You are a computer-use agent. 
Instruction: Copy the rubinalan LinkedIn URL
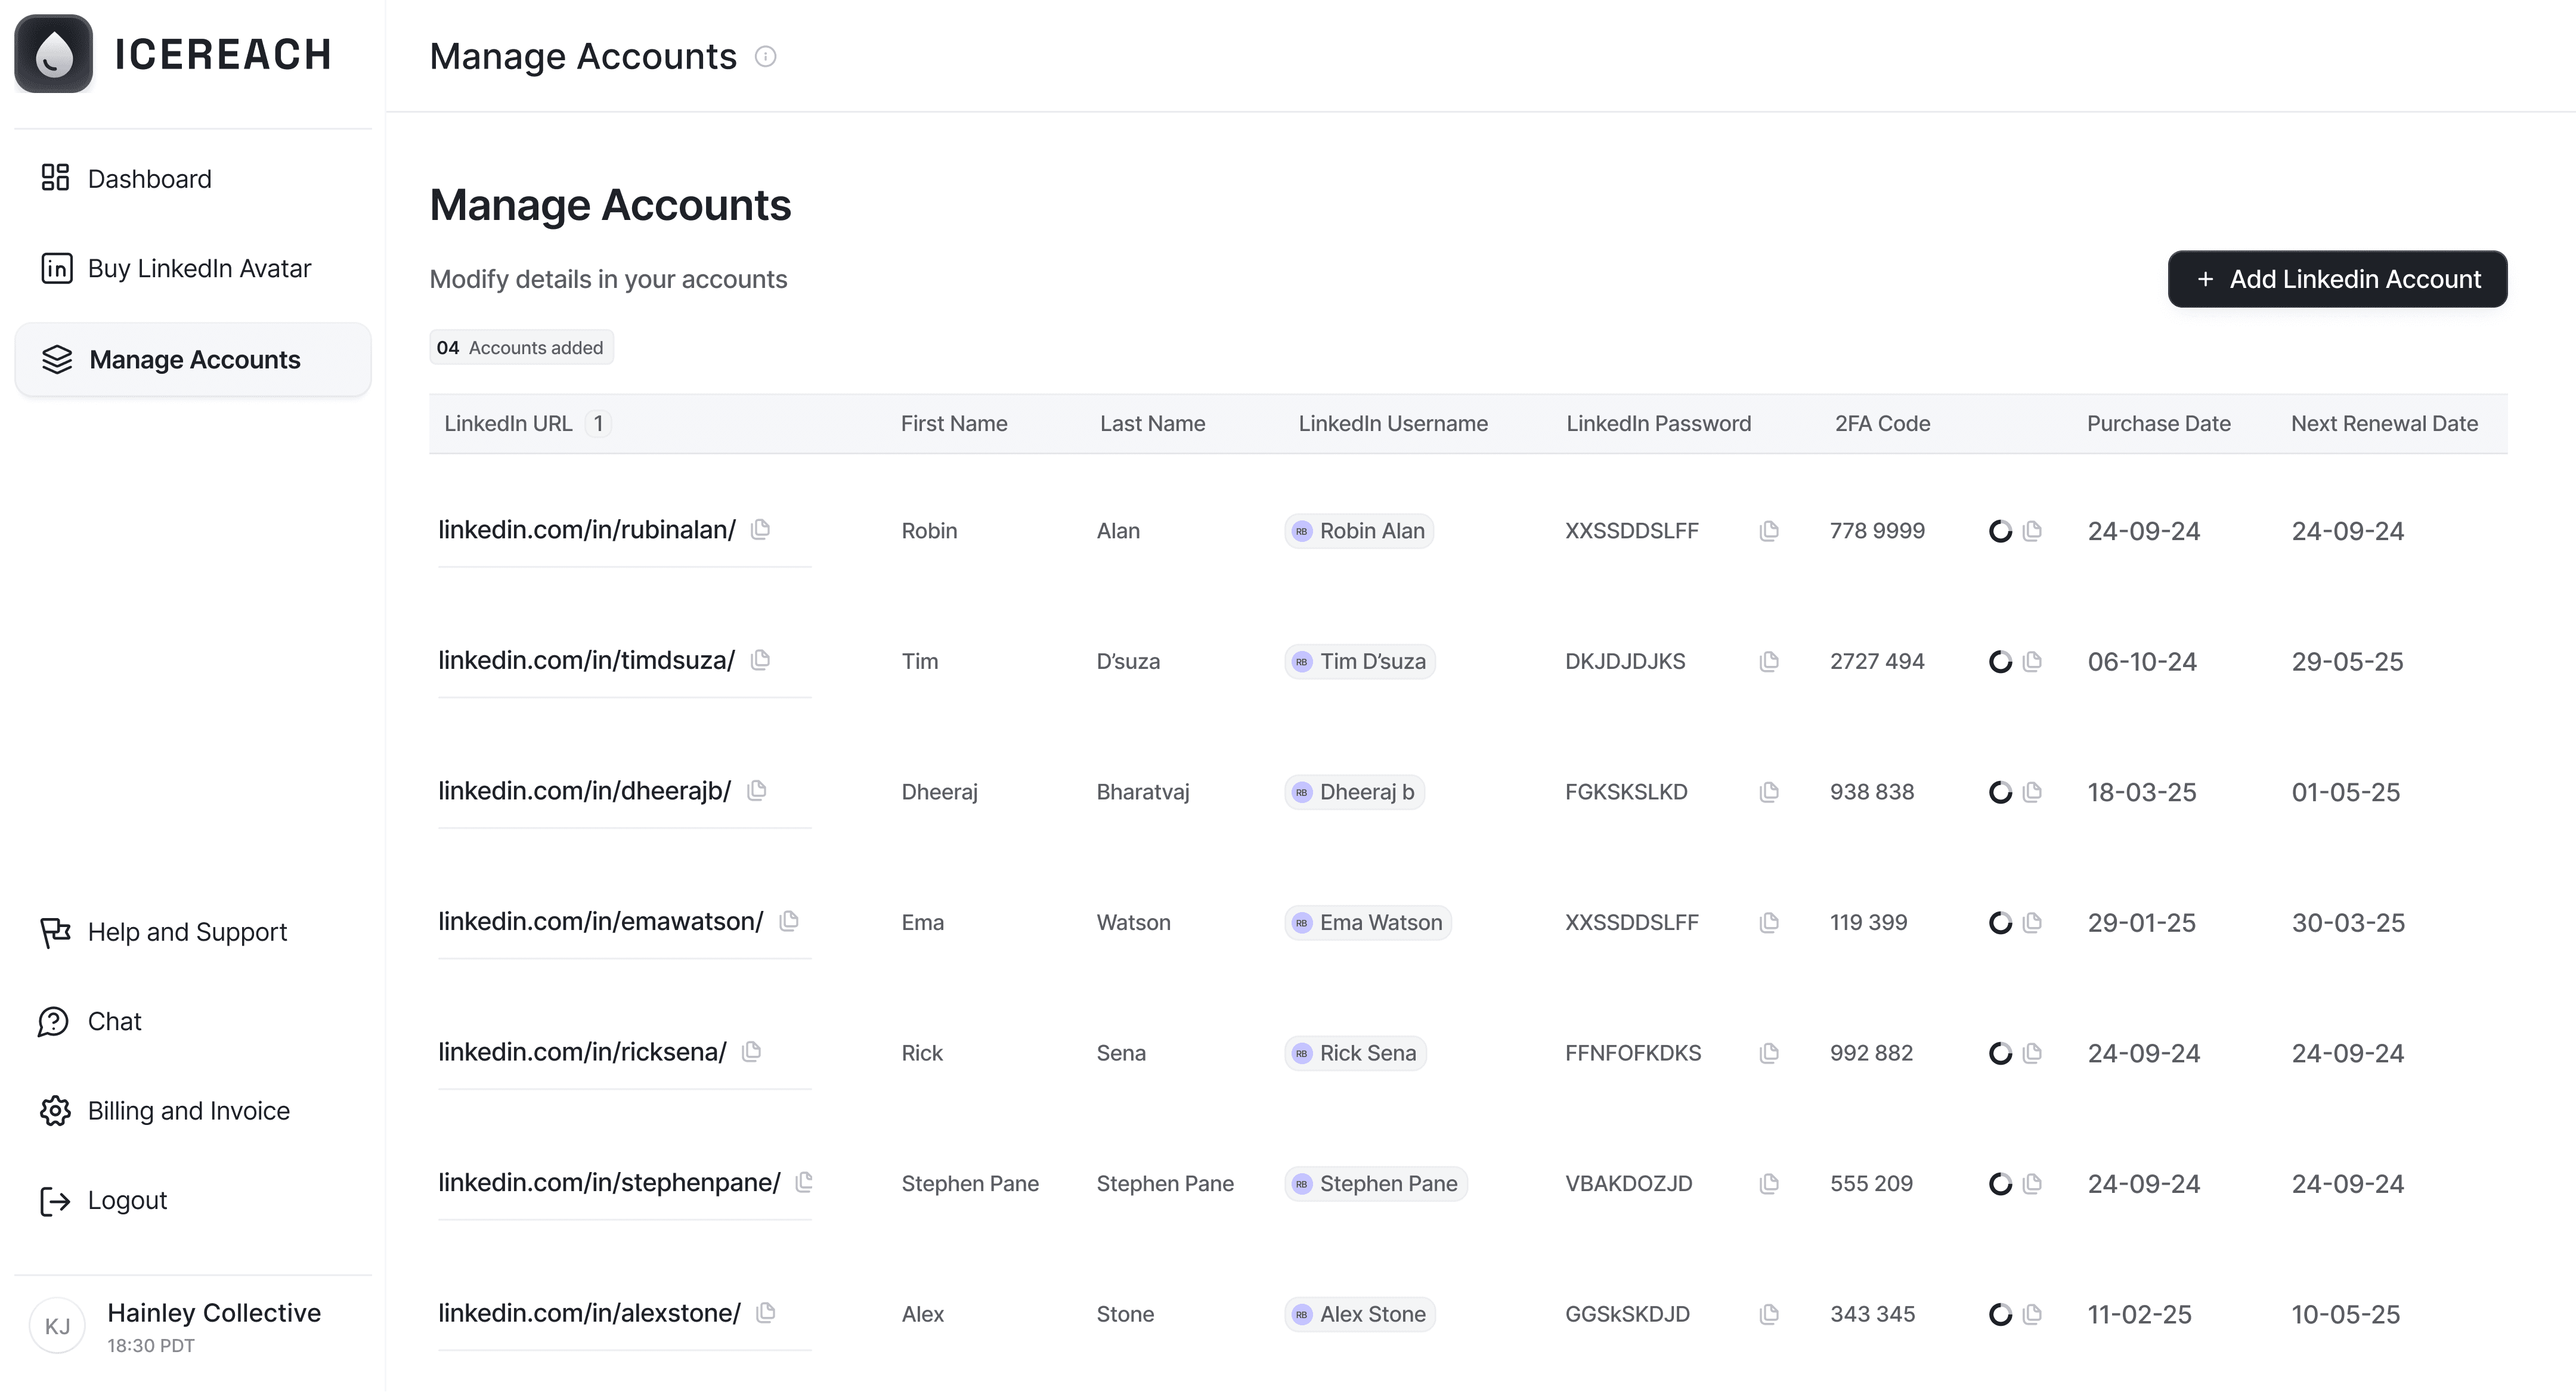(760, 529)
